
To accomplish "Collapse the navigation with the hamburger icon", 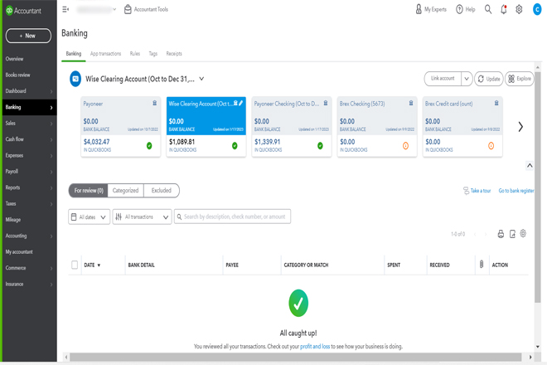I will [x=65, y=9].
